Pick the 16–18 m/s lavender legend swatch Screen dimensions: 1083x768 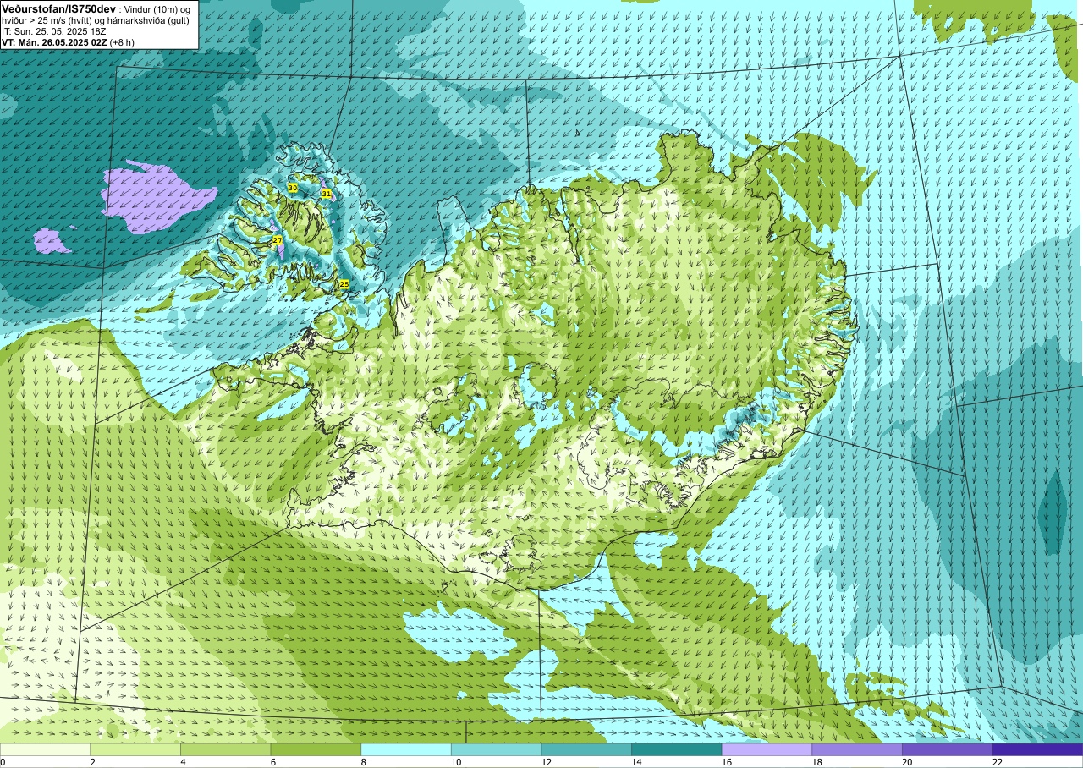coord(767,749)
